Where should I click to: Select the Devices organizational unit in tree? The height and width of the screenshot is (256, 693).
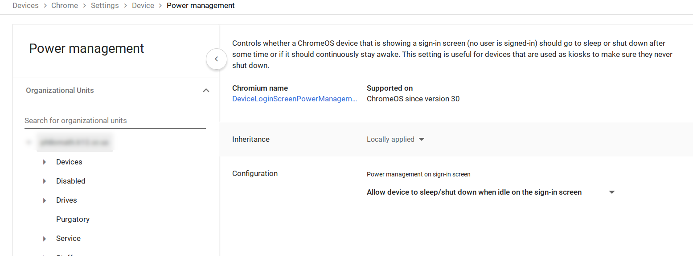click(69, 162)
